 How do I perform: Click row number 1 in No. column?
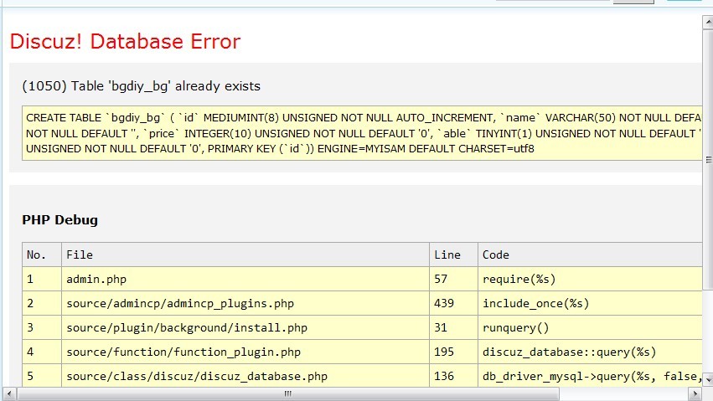pyautogui.click(x=42, y=279)
